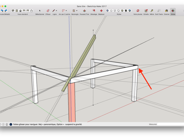
Task: Select the Mètre tape measure tool
Action: click(152, 11)
